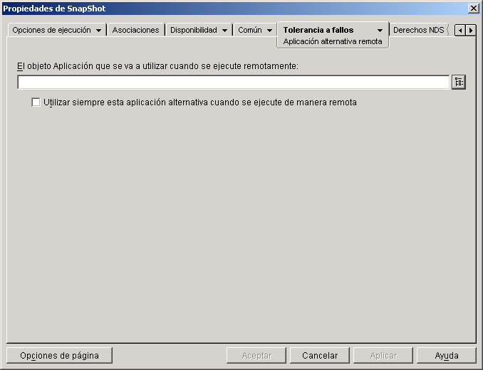Click the Aceptar button
The image size is (483, 370).
point(256,356)
